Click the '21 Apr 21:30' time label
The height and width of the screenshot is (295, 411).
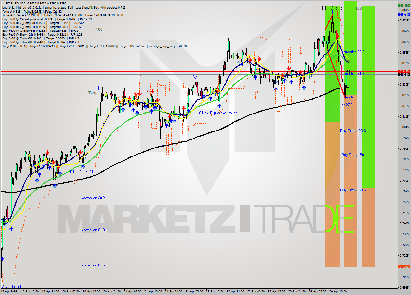[x=174, y=291]
